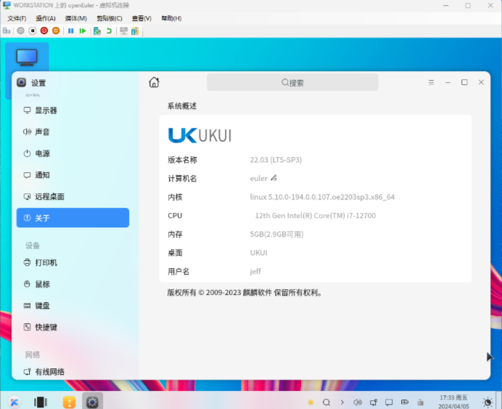Click the task view icon on taskbar

pos(41,402)
